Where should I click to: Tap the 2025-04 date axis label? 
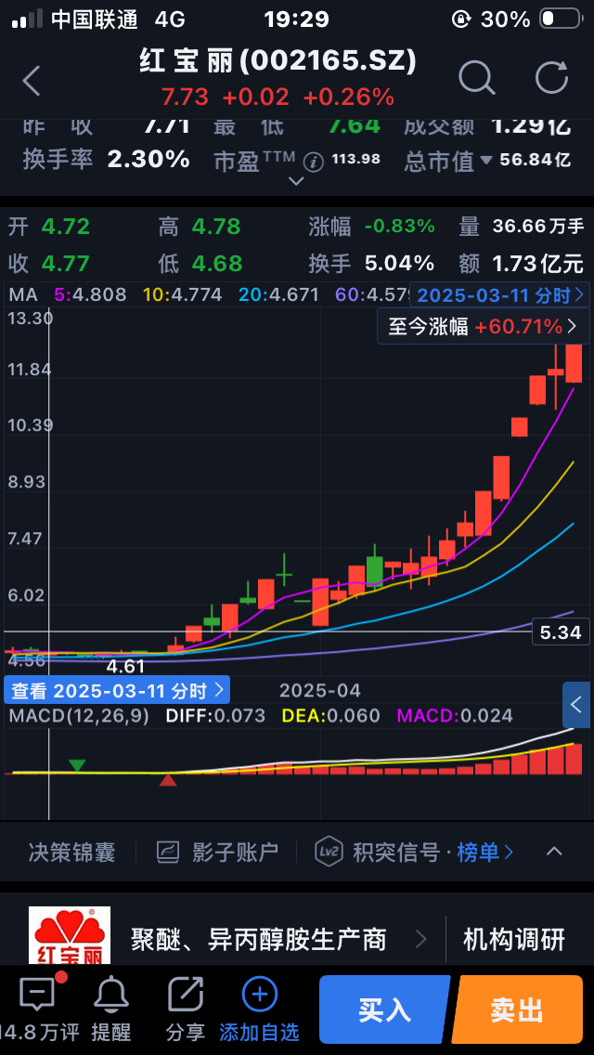(x=320, y=690)
